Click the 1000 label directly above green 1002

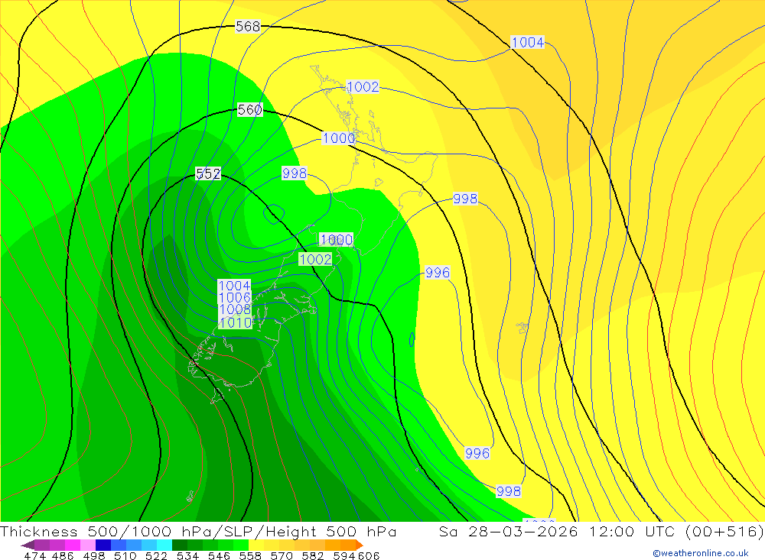(336, 239)
